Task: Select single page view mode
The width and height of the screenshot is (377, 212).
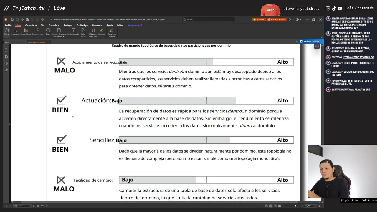Action: pyautogui.click(x=266, y=206)
